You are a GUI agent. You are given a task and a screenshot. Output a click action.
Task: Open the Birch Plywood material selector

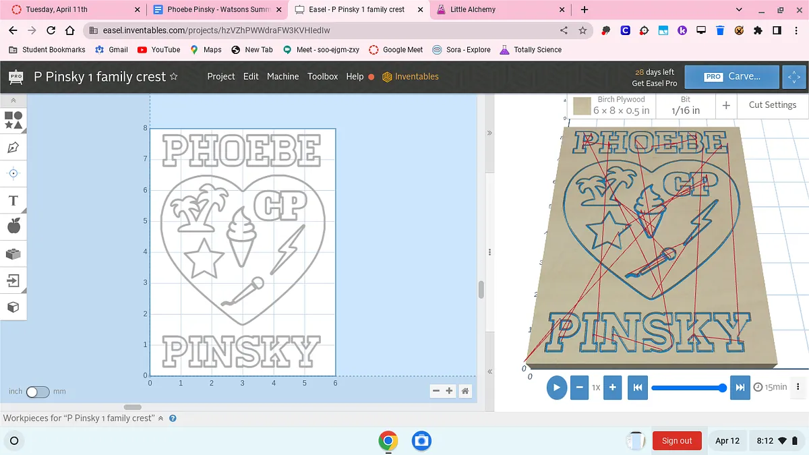click(x=612, y=105)
